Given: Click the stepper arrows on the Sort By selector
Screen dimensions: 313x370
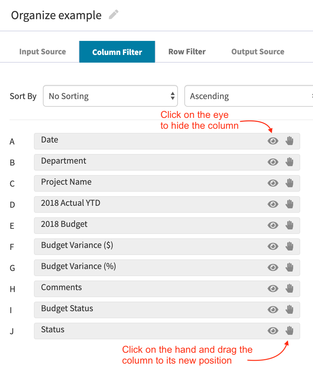Looking at the screenshot, I should (x=172, y=96).
